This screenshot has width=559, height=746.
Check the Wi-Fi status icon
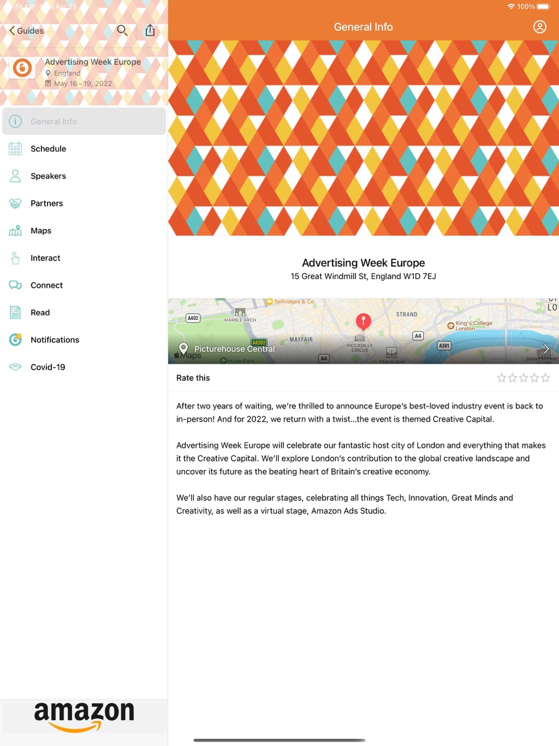(511, 7)
